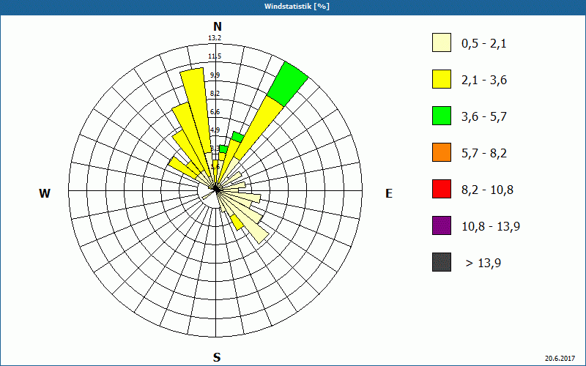Click the 9,9 ring scale value
Screen dimensions: 586x366
[x=215, y=75]
